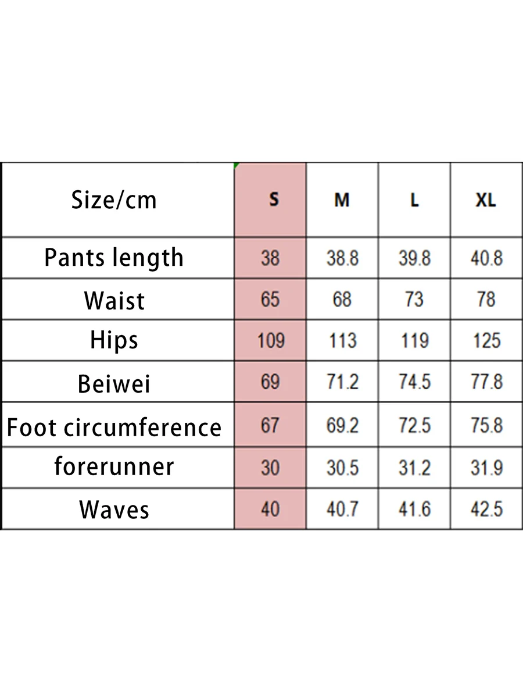Select the cell with value 75.8
This screenshot has width=523, height=698.
[486, 424]
